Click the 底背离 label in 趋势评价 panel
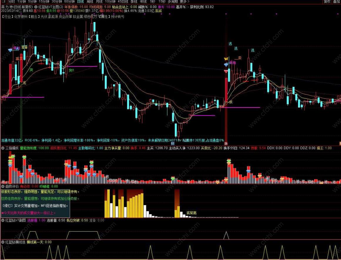The height and width of the screenshot is (260, 341). pos(192,213)
